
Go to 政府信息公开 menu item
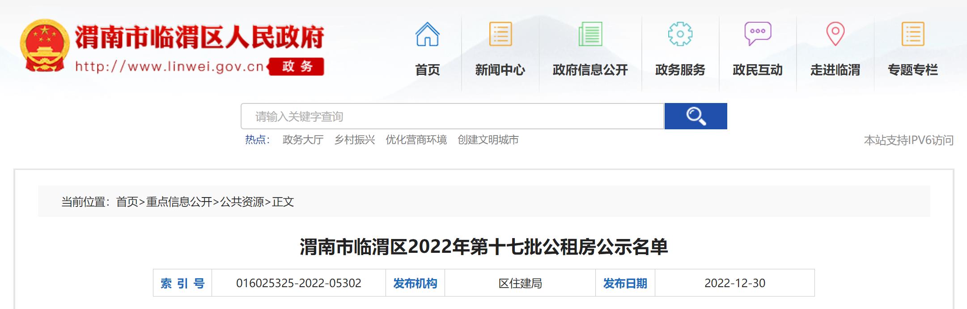click(x=590, y=70)
